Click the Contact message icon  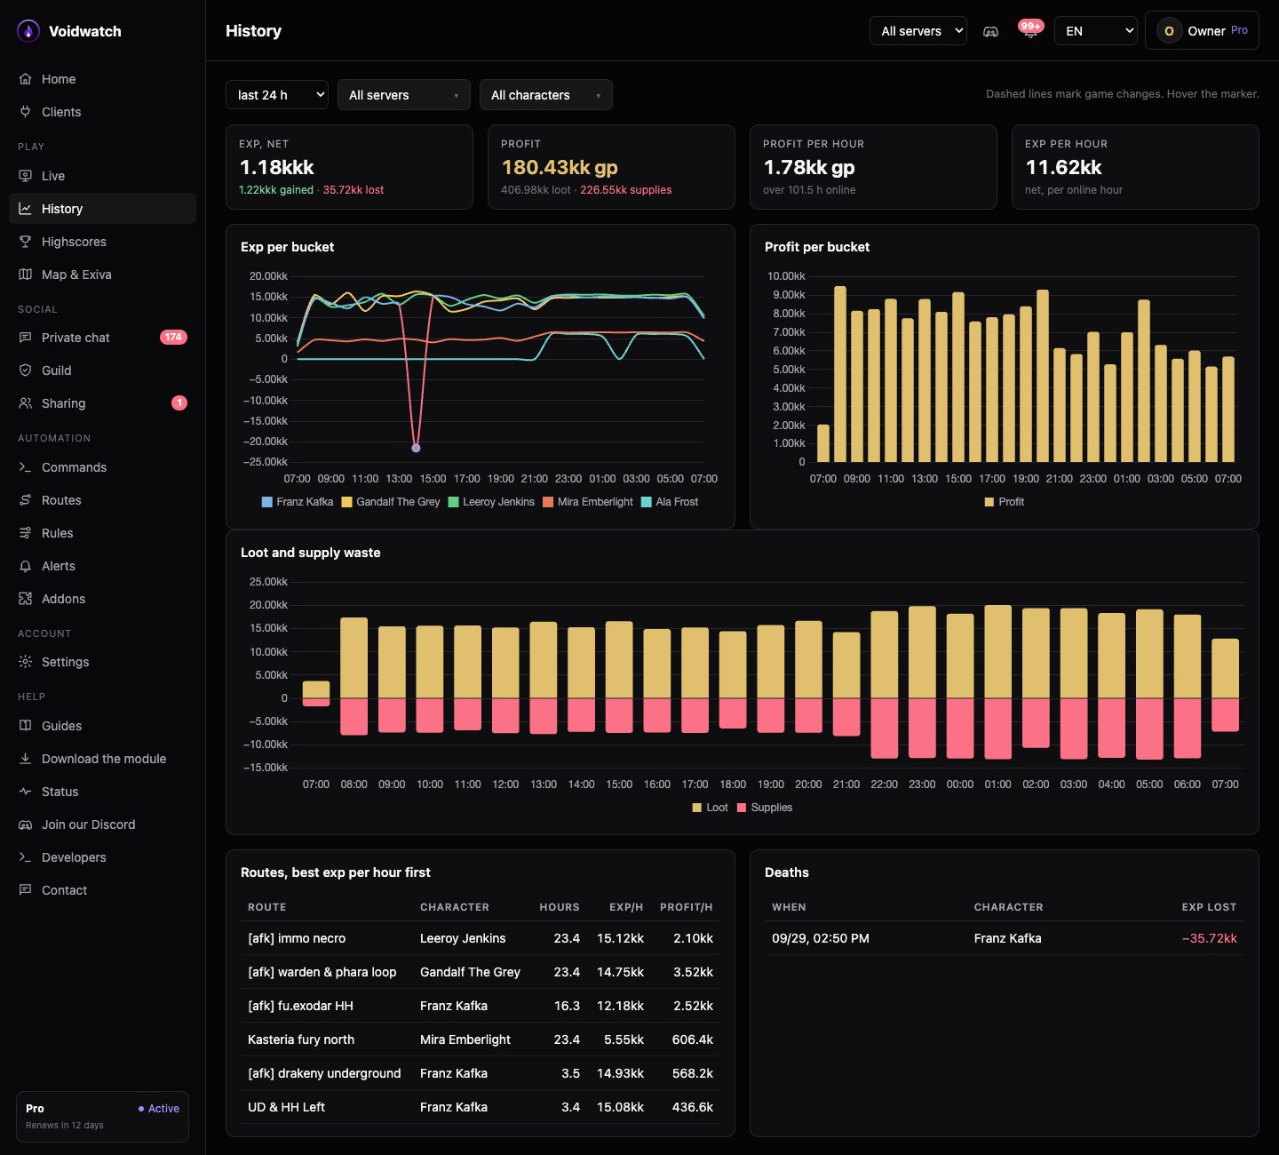click(x=25, y=890)
